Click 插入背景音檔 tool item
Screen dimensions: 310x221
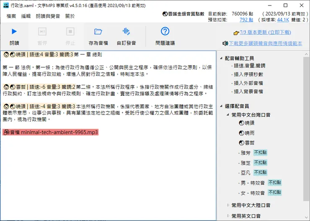click(x=248, y=91)
